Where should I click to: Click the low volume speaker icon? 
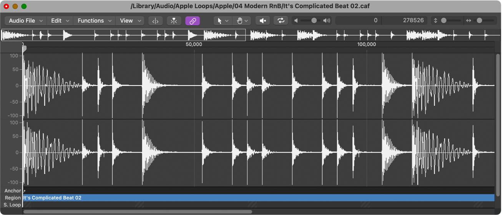point(296,21)
